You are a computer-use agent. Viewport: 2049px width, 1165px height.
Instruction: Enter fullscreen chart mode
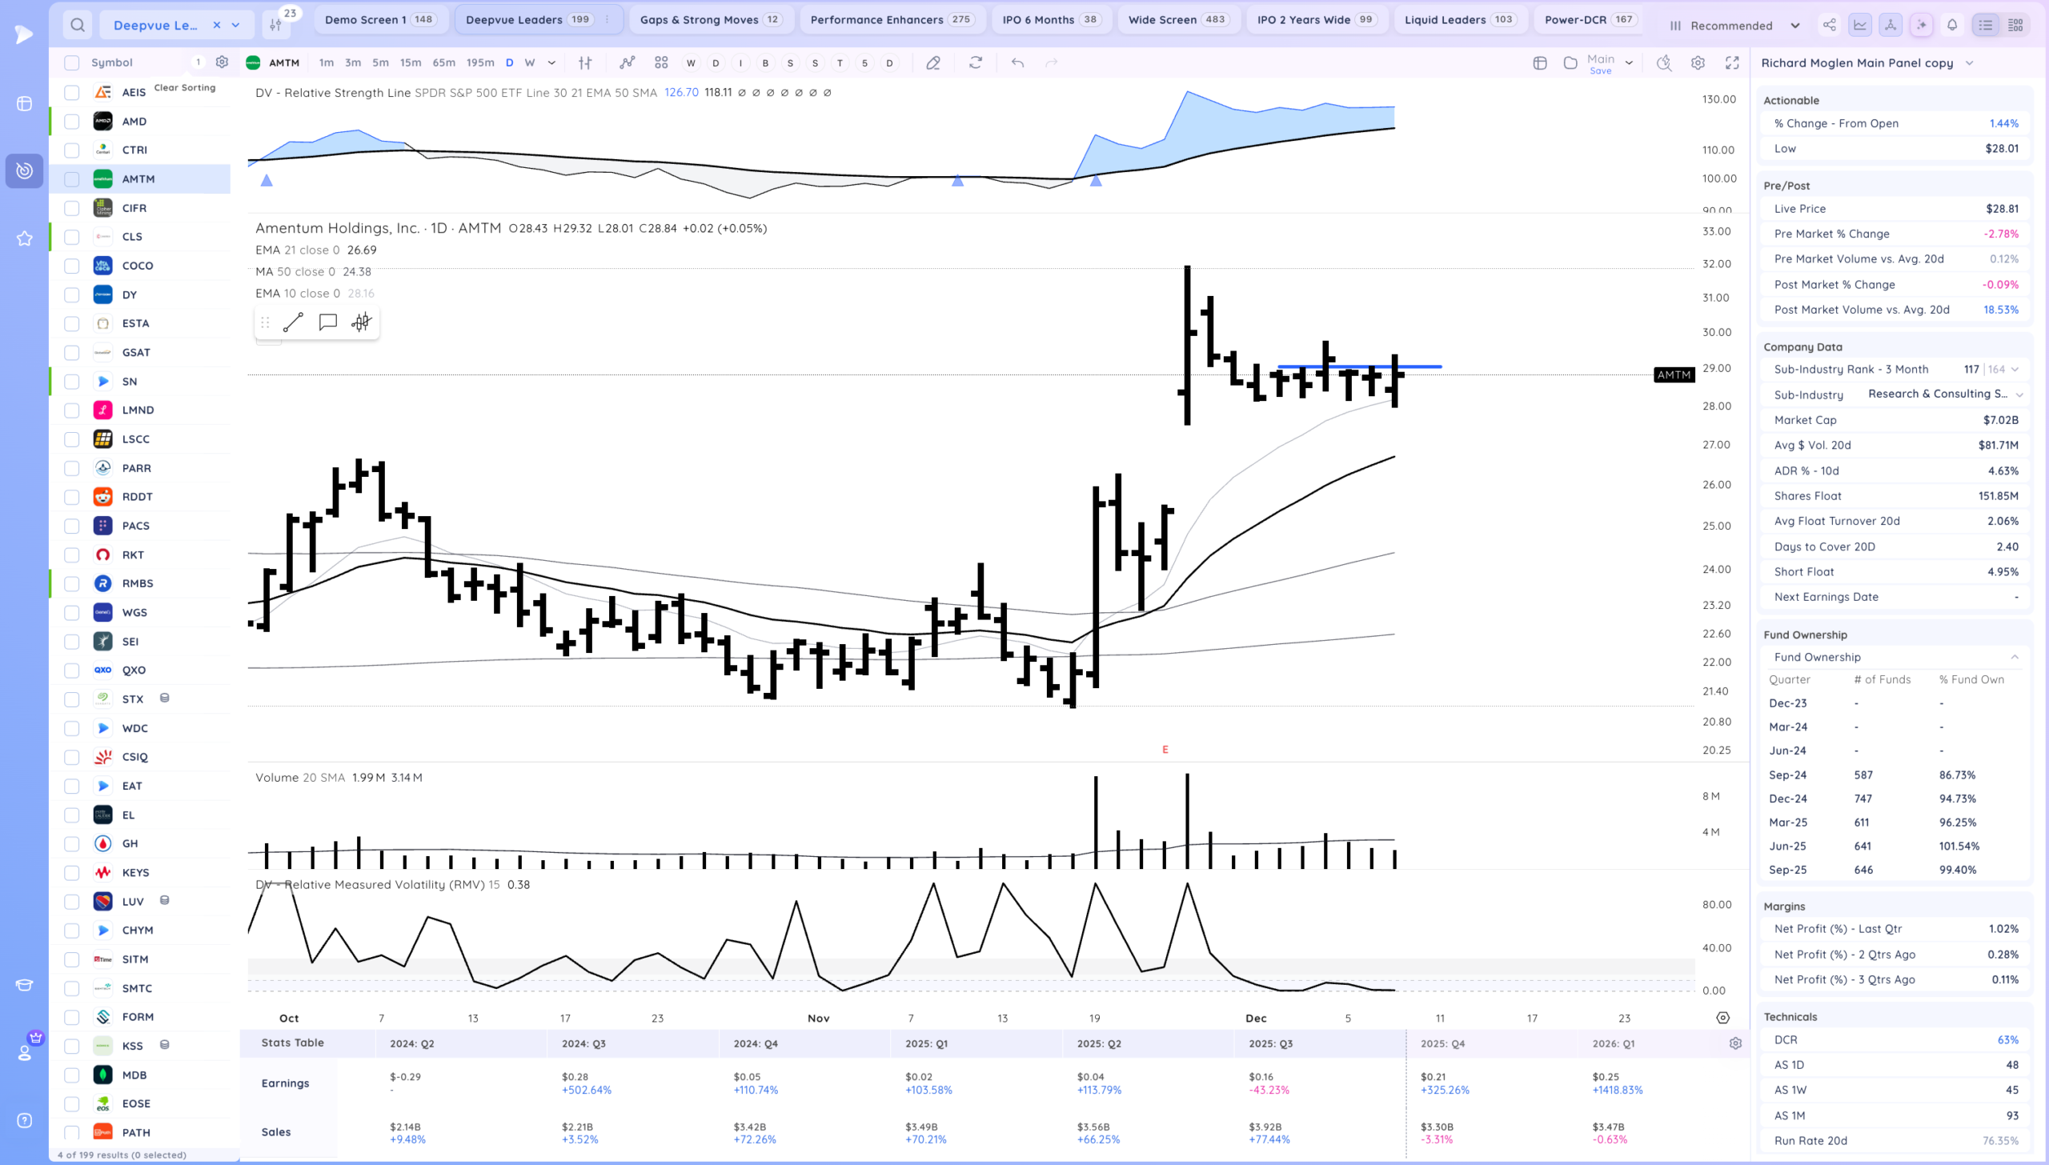point(1732,62)
